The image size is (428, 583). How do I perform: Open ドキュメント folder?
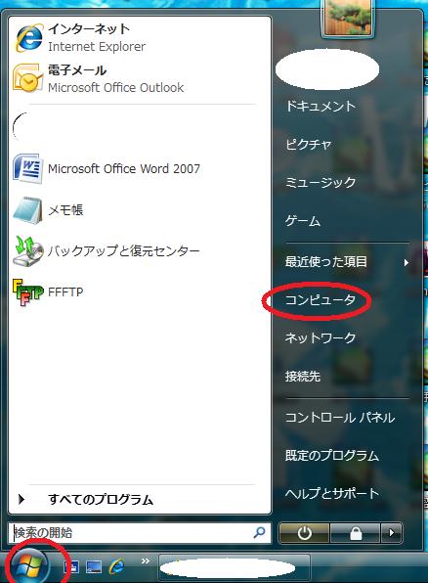321,106
